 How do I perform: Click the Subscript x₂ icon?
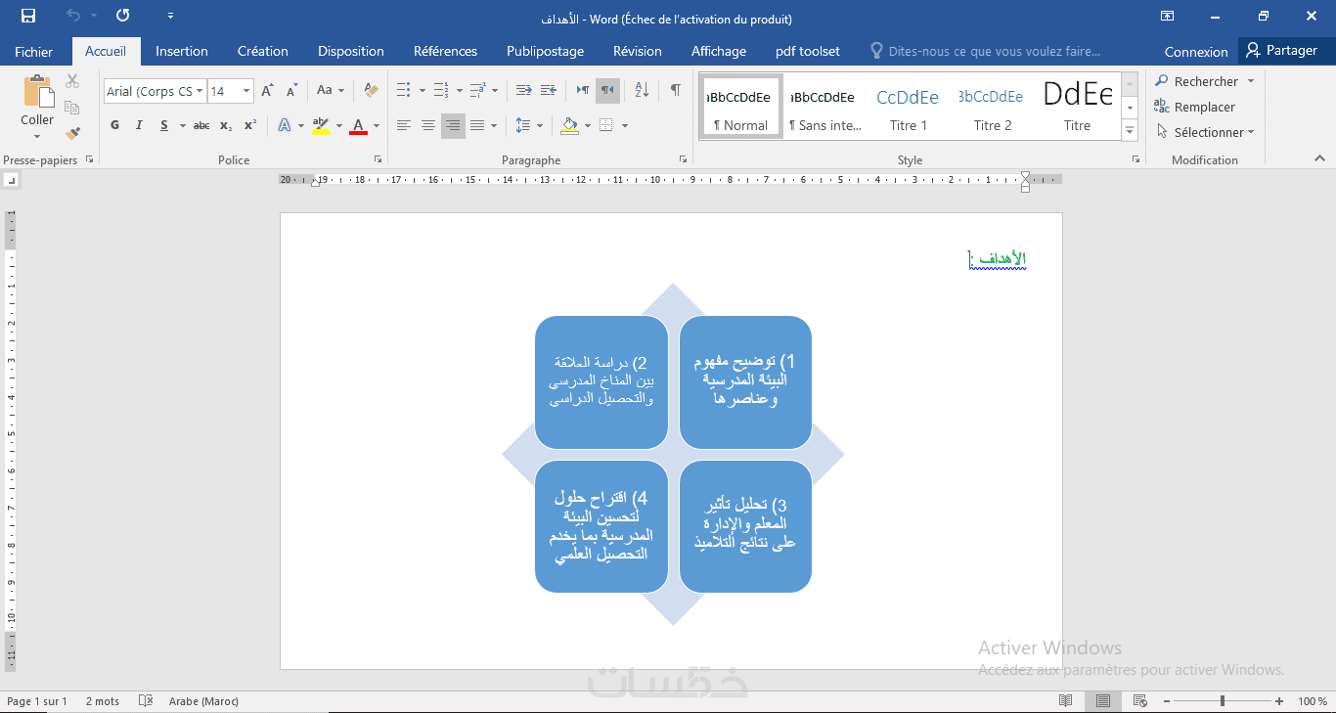[226, 125]
